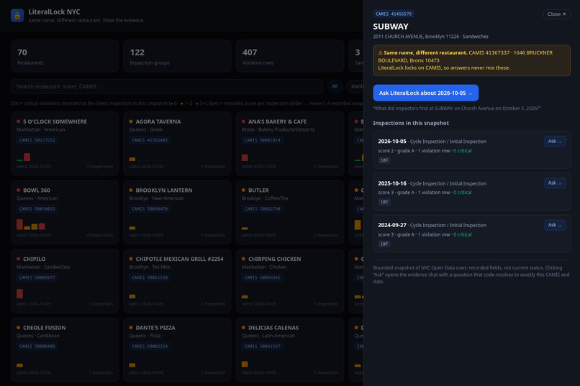This screenshot has height=386, width=580.
Task: Open the DANTE'S PIZZA card
Action: (177, 349)
